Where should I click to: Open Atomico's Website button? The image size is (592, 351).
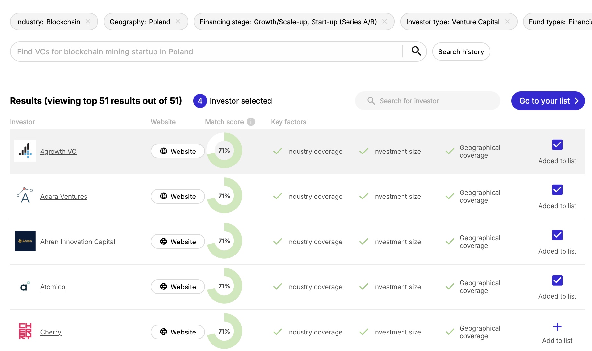tap(177, 287)
